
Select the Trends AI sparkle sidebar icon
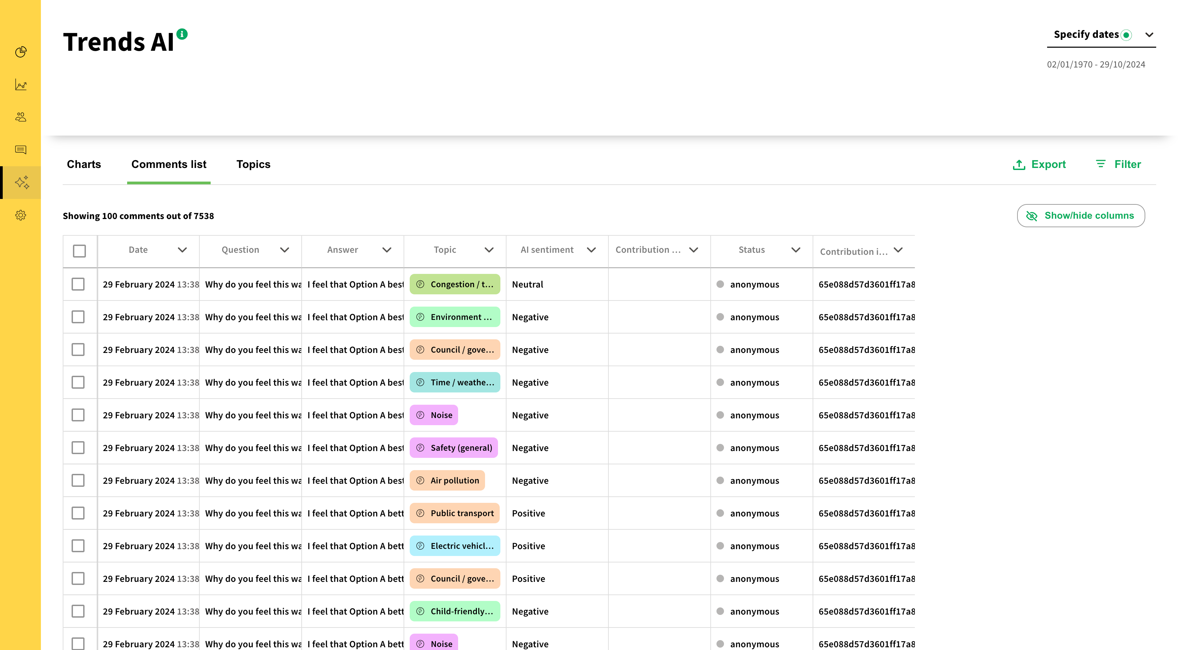click(x=21, y=182)
